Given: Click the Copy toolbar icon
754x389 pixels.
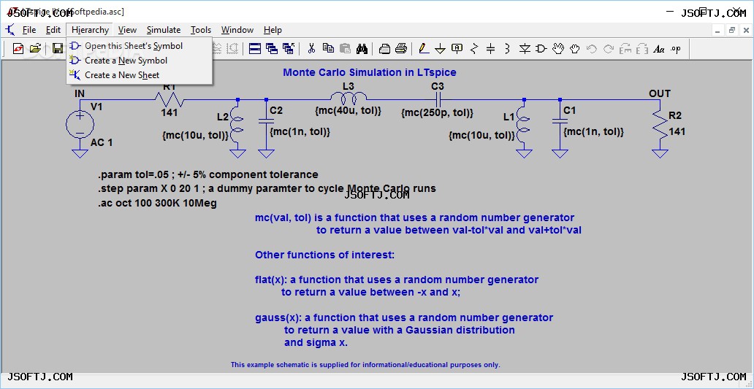Looking at the screenshot, I should (329, 48).
